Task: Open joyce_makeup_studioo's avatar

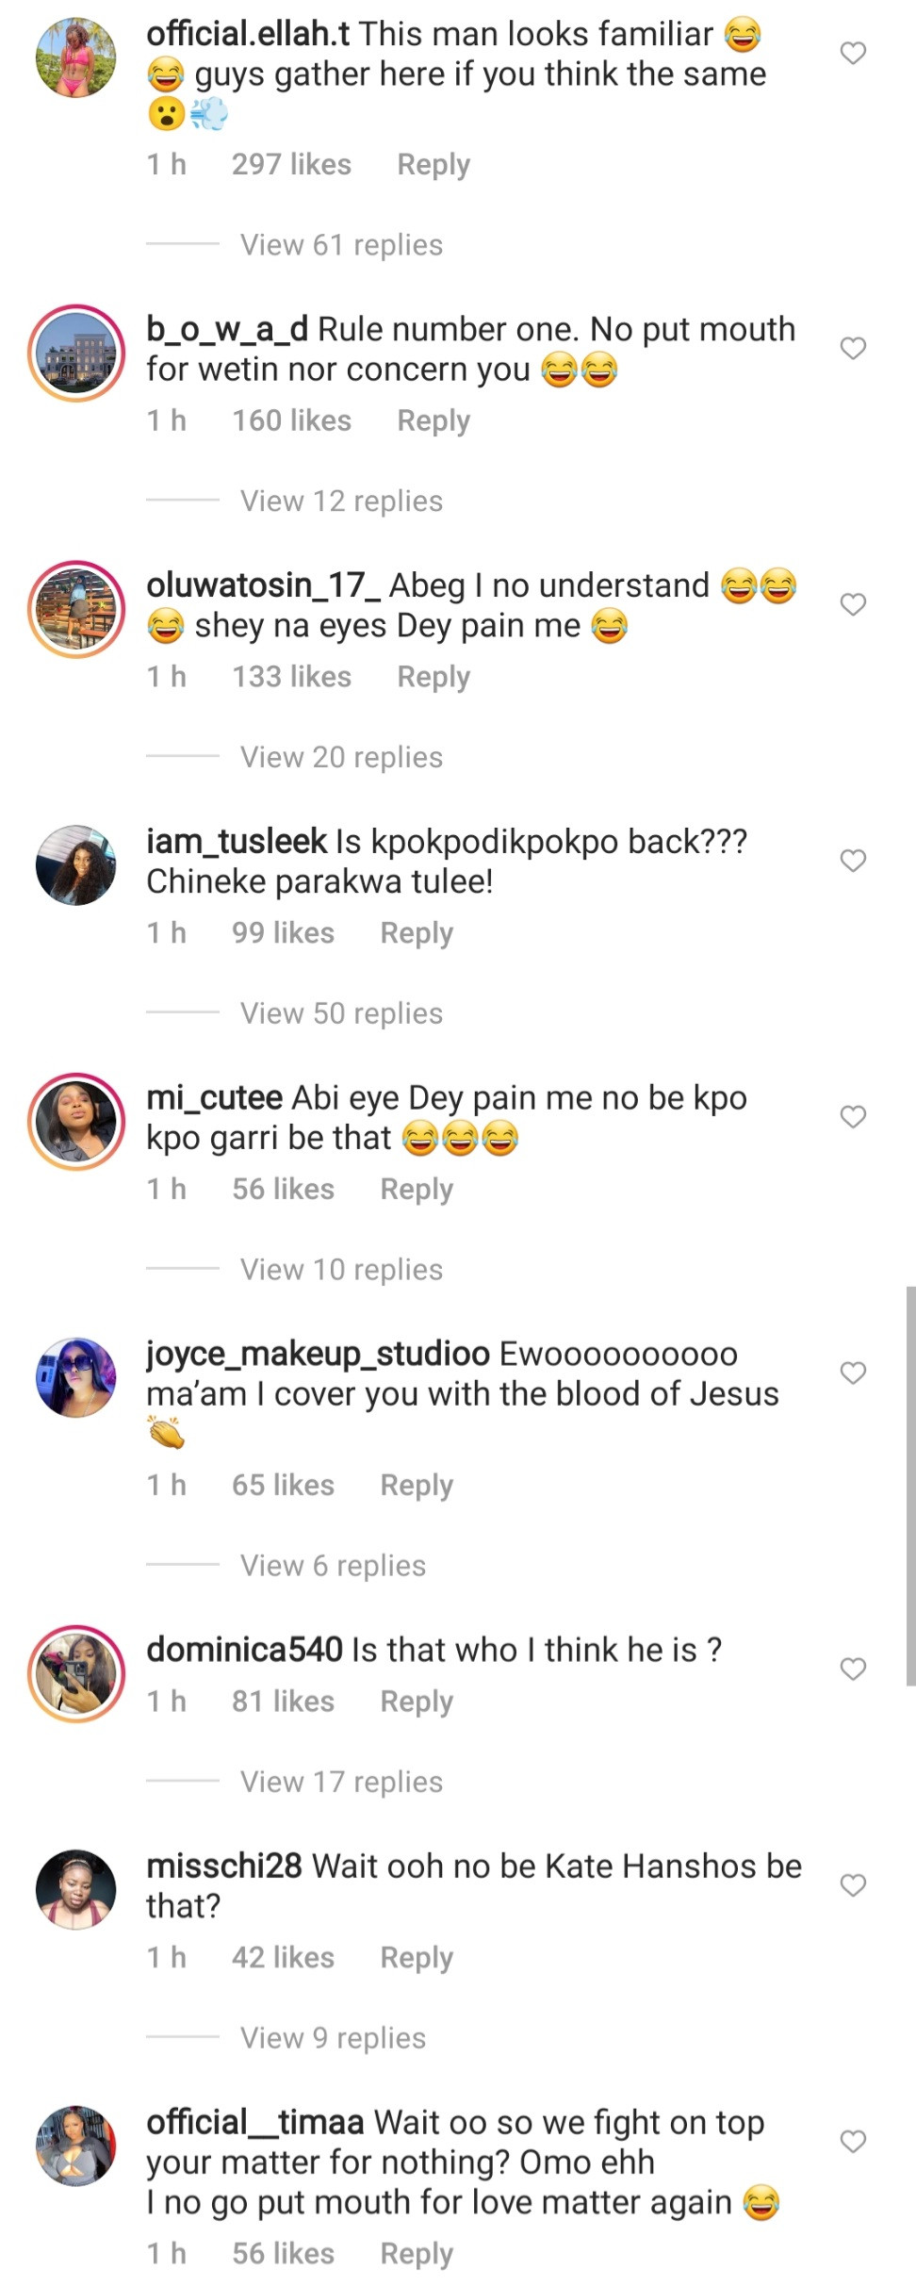Action: pos(75,1376)
